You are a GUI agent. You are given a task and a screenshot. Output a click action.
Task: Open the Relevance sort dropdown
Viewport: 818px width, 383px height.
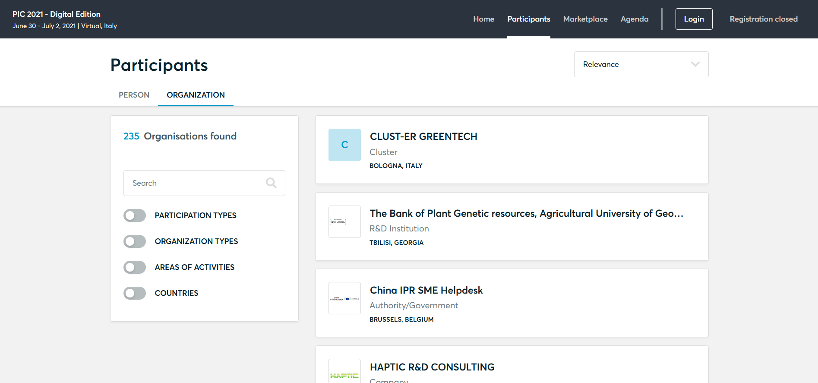pyautogui.click(x=641, y=64)
